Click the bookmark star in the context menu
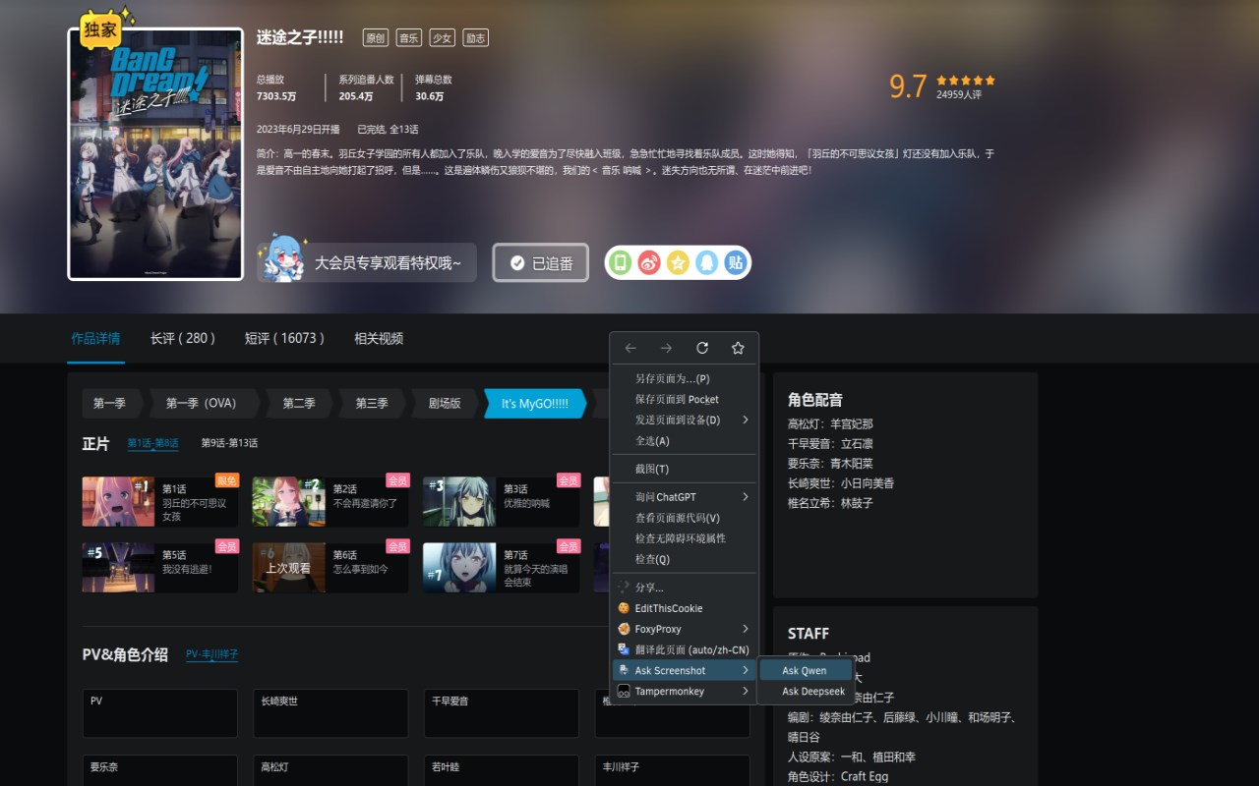 738,348
